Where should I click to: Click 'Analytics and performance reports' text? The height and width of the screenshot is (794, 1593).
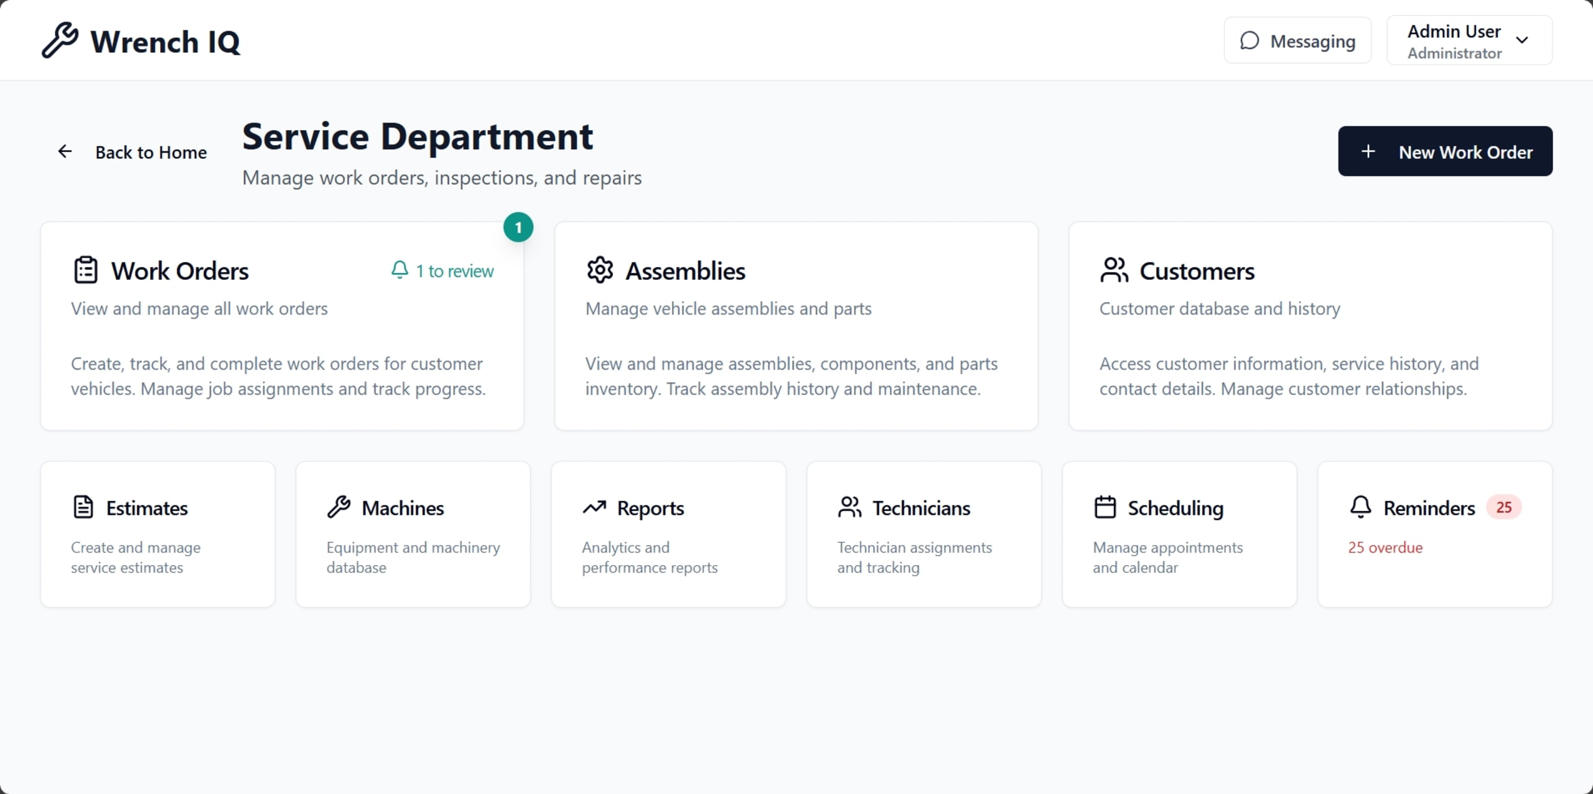click(650, 558)
